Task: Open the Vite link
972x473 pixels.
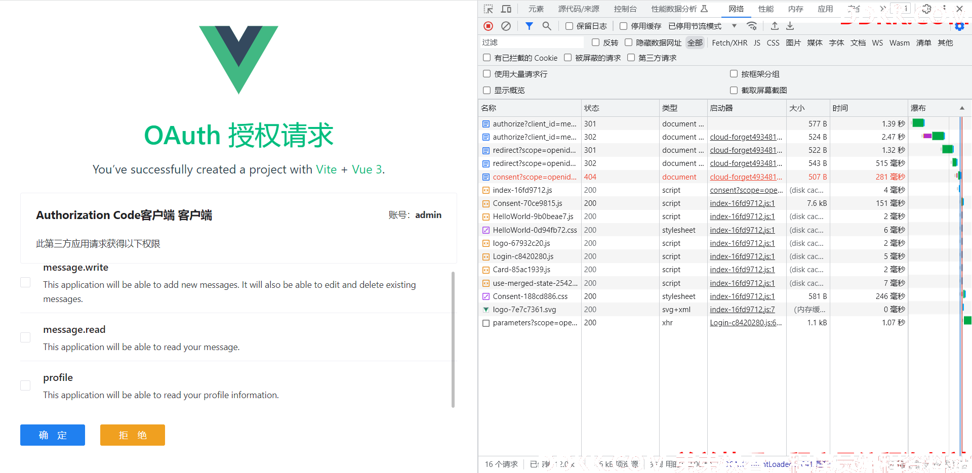Action: 327,169
